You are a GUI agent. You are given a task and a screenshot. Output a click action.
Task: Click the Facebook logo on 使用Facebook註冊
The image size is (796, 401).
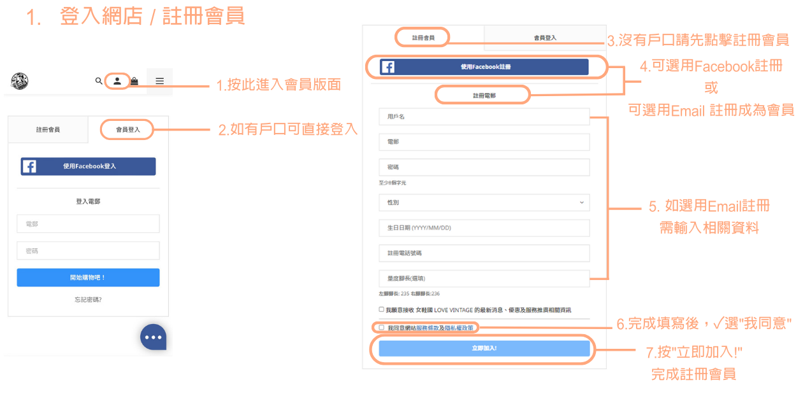pyautogui.click(x=387, y=67)
